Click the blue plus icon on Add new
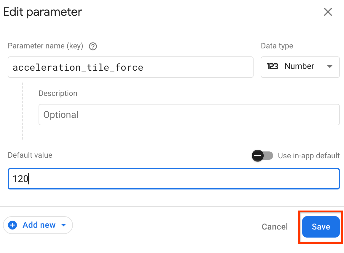344x253 pixels. click(12, 225)
